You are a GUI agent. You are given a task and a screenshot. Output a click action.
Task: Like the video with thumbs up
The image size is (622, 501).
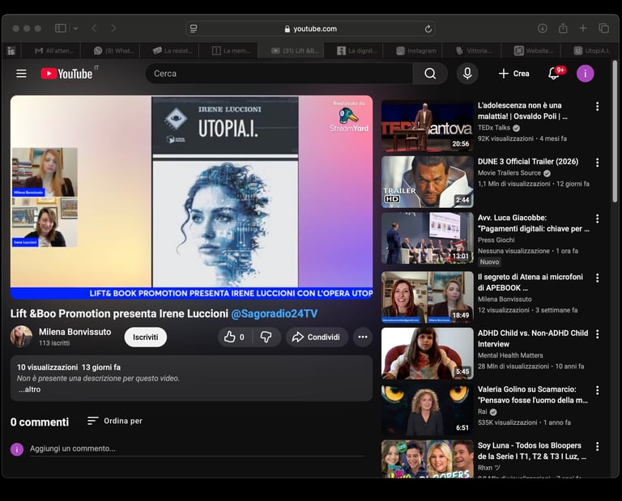(234, 337)
